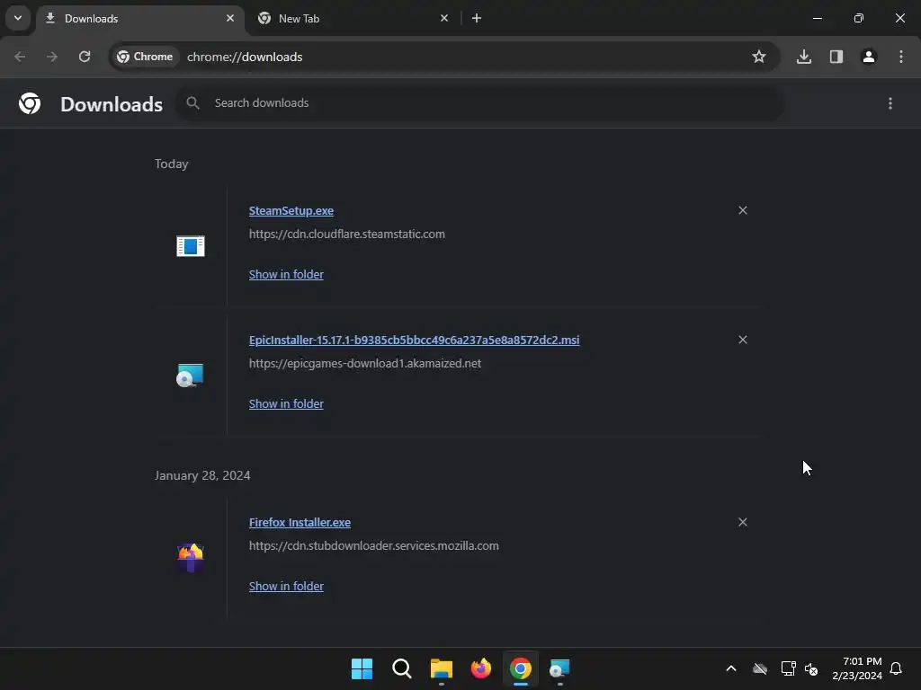Reload the downloads page
Viewport: 921px width, 690px height.
(85, 57)
